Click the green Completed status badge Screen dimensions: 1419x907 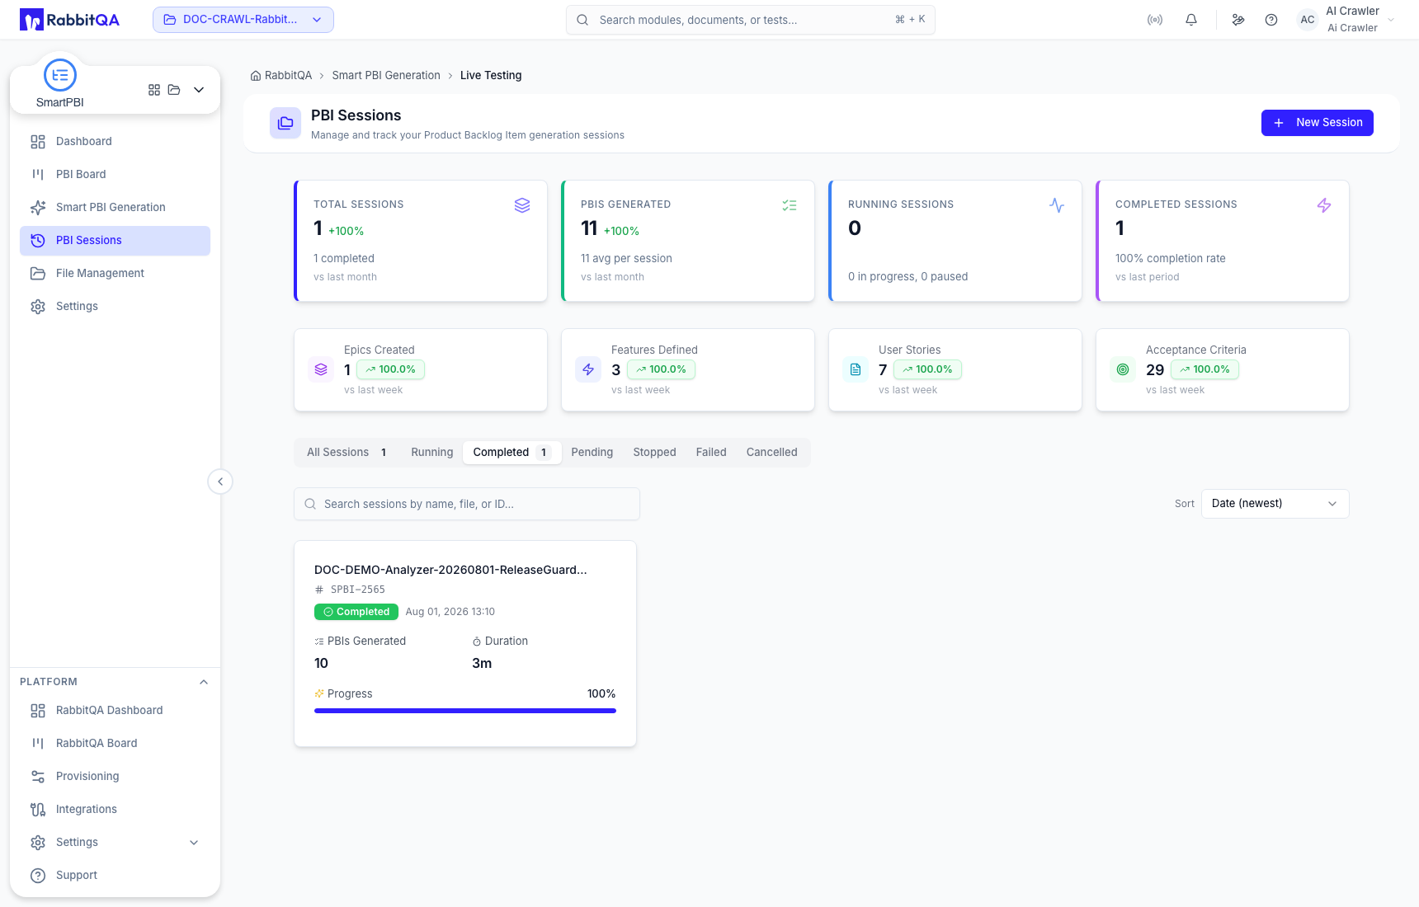(x=356, y=612)
